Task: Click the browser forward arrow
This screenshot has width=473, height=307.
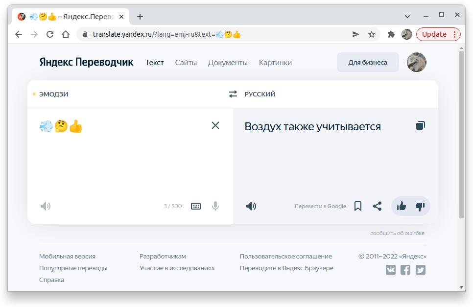Action: point(34,34)
